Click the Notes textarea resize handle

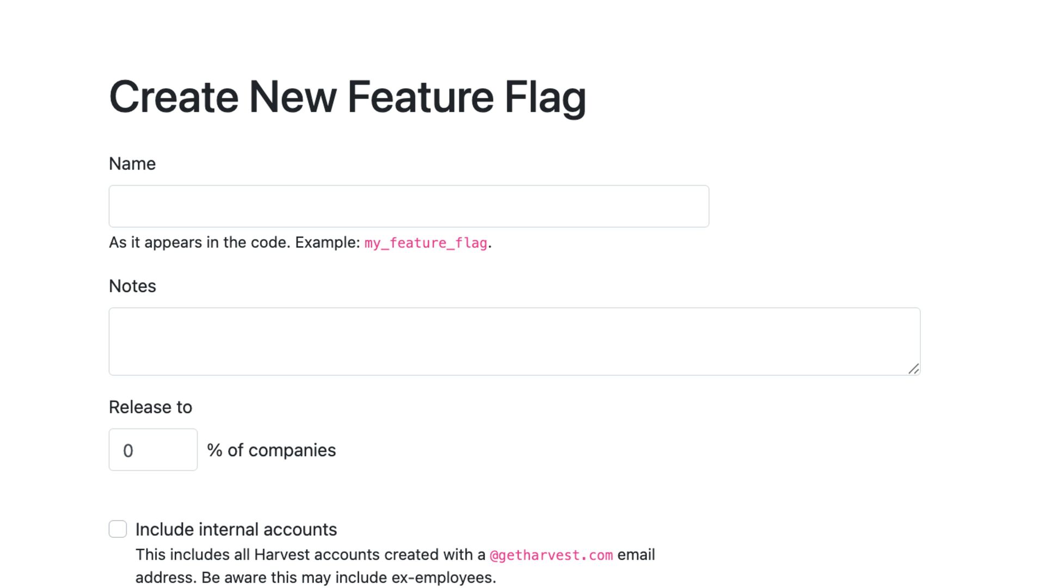(x=913, y=369)
